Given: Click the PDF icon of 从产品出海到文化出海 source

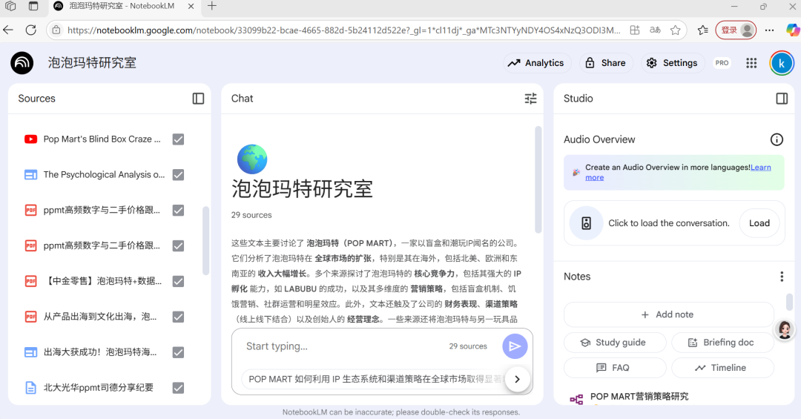Looking at the screenshot, I should coord(30,317).
